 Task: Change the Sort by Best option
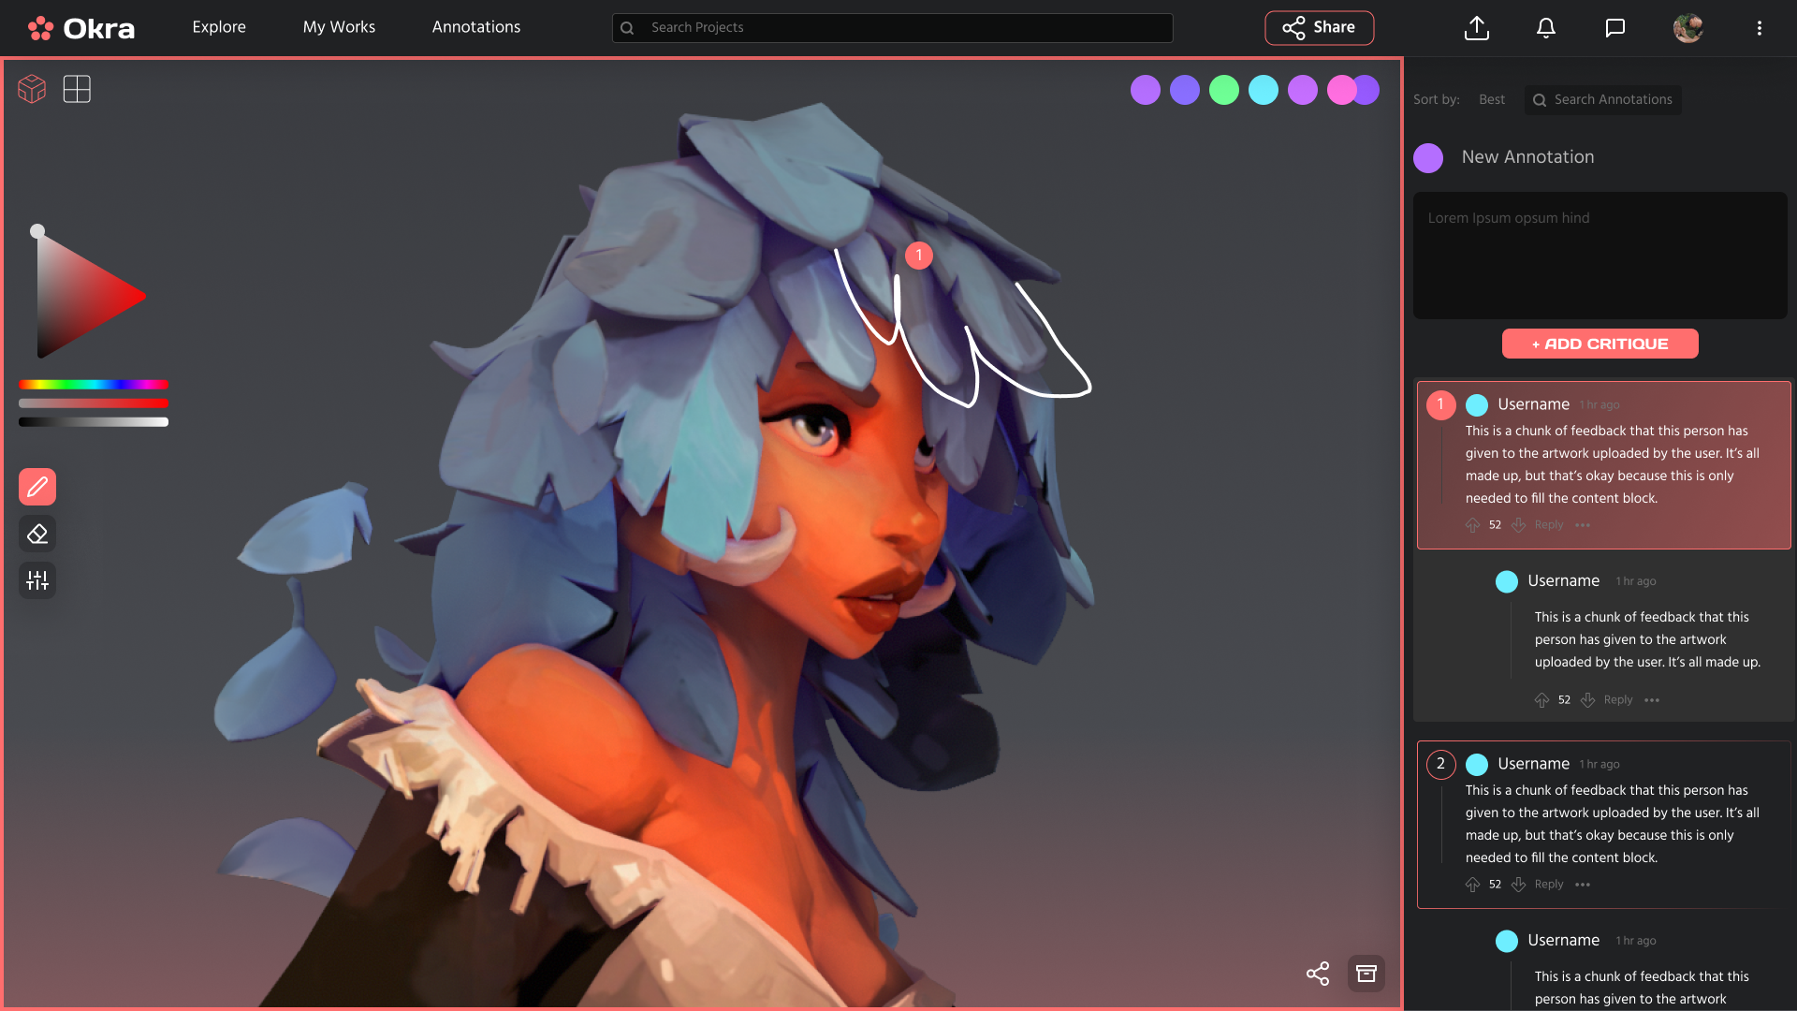click(x=1492, y=99)
